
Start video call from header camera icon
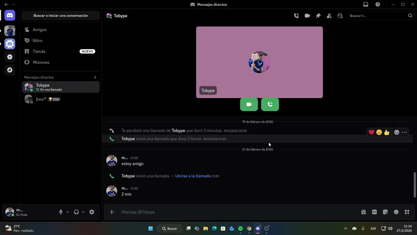[x=307, y=16]
